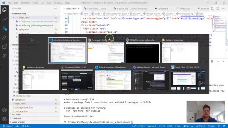
Task: Select Google Chrome Document window thumbnail
Action: point(105,50)
